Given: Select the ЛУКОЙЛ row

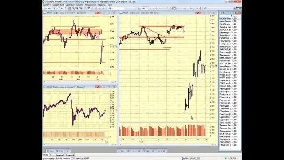Looking at the screenshot, I should [x=230, y=49].
